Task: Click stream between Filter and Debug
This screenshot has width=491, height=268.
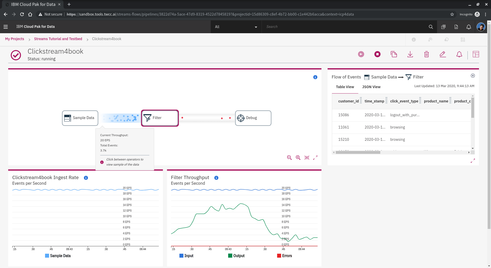Action: tap(207, 118)
